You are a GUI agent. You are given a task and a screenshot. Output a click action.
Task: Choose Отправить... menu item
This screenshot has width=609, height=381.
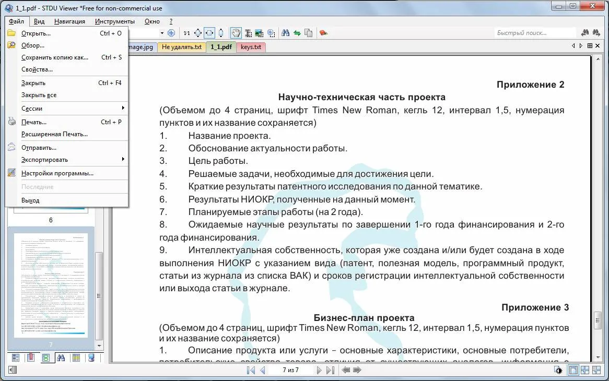66,148
